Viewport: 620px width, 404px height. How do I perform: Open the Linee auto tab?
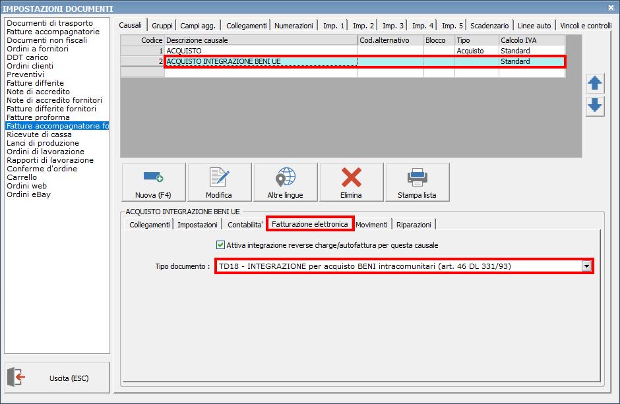(534, 26)
